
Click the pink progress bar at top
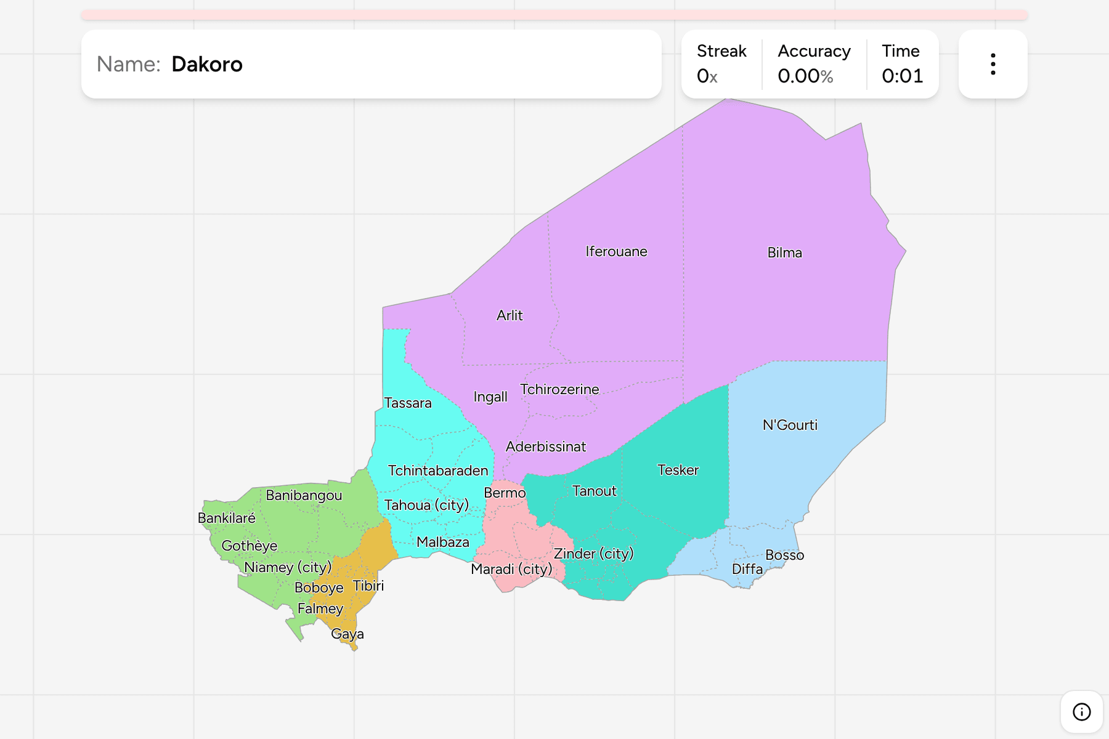pyautogui.click(x=554, y=15)
